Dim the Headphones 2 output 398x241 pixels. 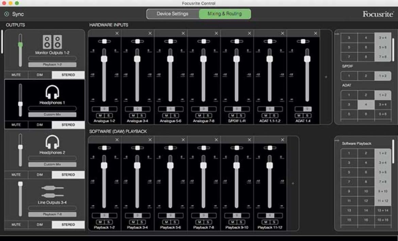[x=40, y=175]
